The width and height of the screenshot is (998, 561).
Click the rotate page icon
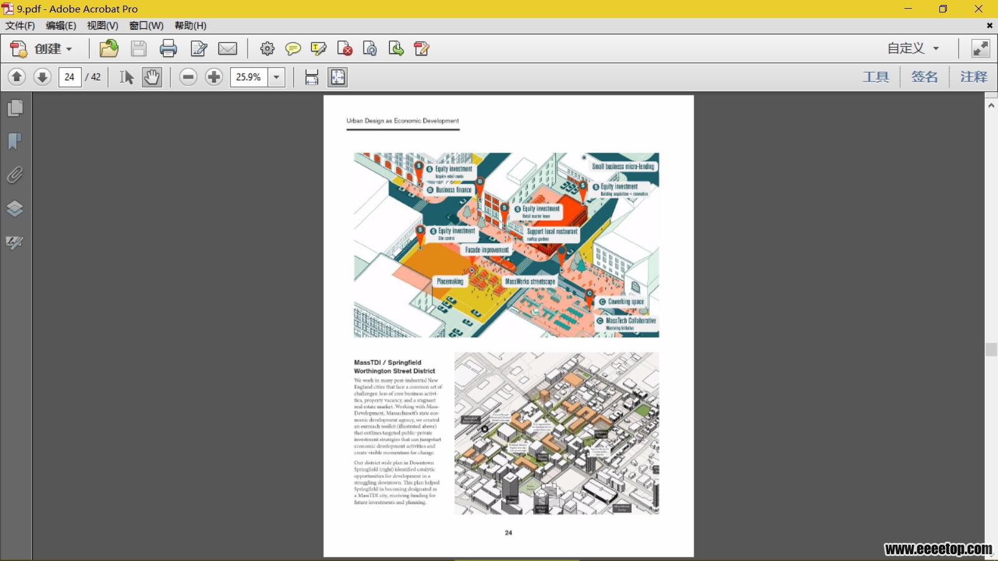pyautogui.click(x=370, y=49)
